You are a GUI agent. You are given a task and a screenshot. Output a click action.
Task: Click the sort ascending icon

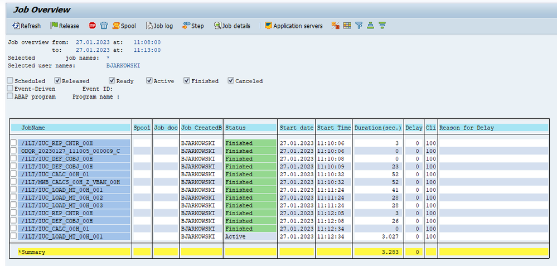(x=371, y=26)
